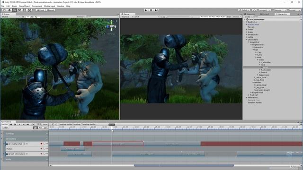Select Timeline Ripple edit mode icon
Image resolution: width=303 pixels, height=170 pixels.
pos(40,127)
